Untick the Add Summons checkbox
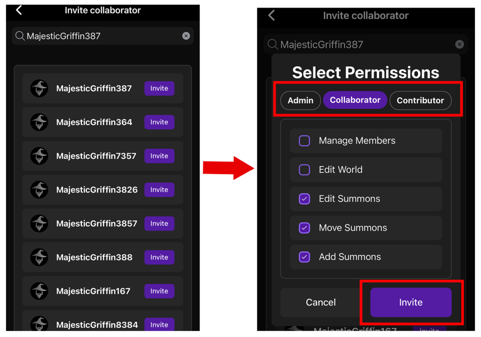The image size is (481, 337). point(304,257)
